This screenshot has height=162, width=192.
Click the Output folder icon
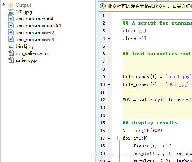[x=11, y=5]
